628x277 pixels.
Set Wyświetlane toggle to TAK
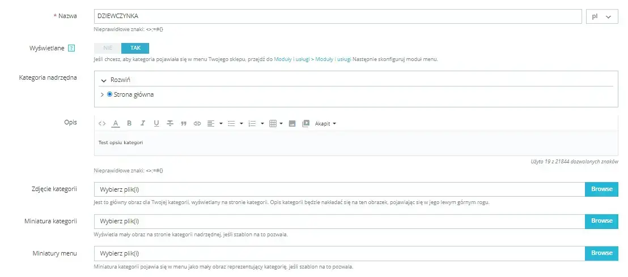click(x=135, y=48)
